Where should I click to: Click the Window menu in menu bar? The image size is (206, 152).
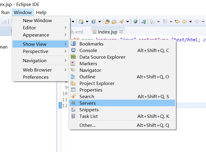(23, 13)
